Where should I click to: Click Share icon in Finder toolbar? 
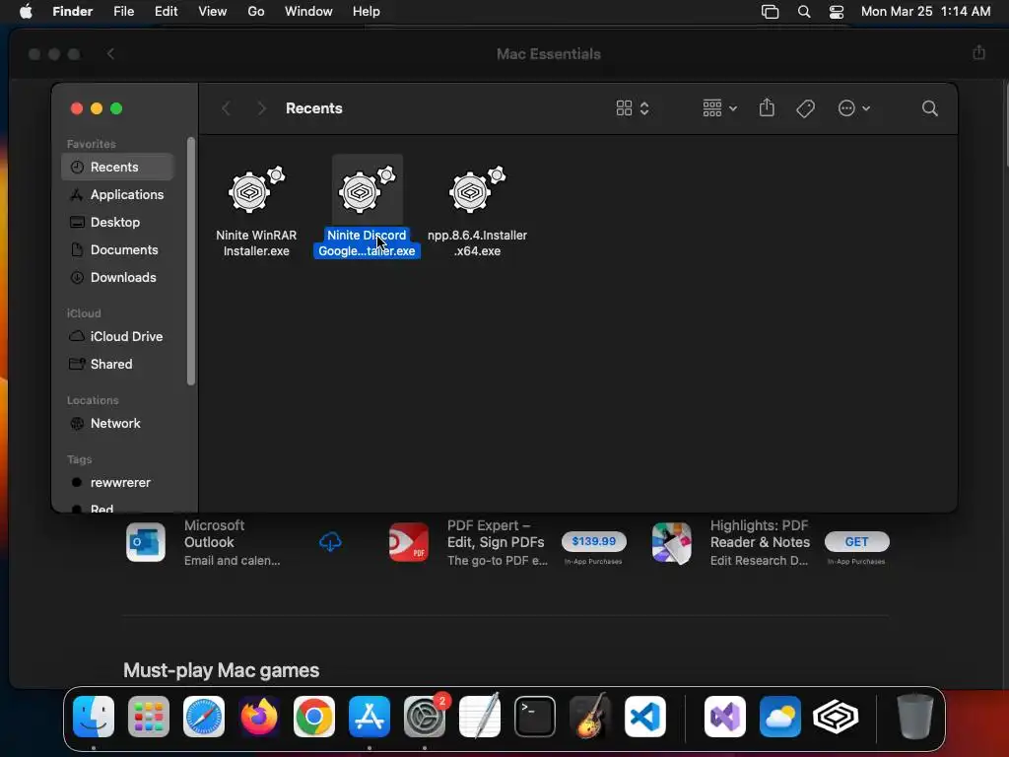tap(767, 108)
